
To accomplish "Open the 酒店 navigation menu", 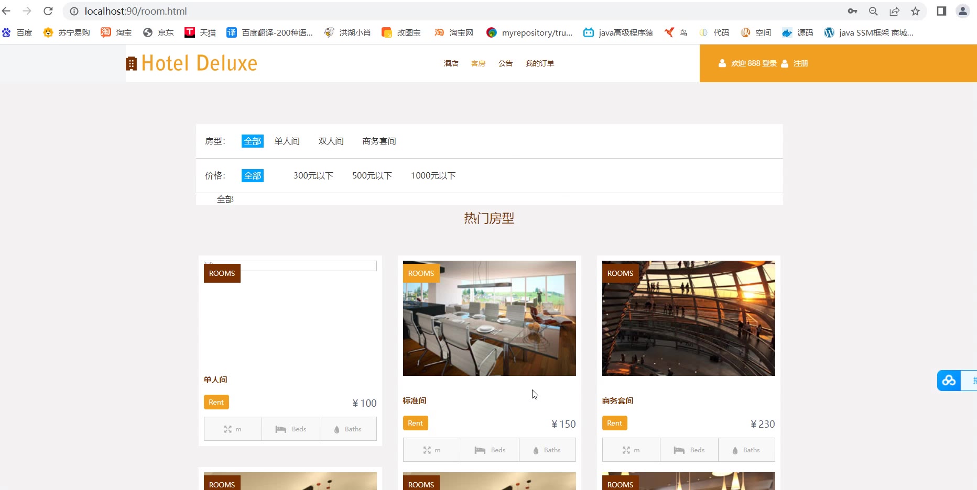I will [451, 63].
